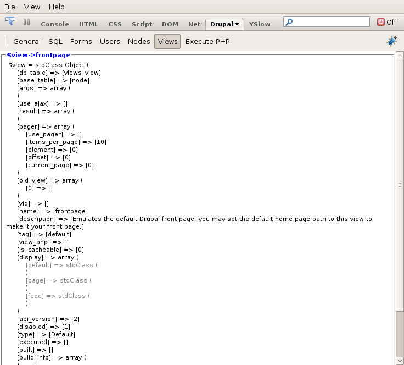Select the Users sub-tab
The image size is (404, 365).
(x=110, y=42)
